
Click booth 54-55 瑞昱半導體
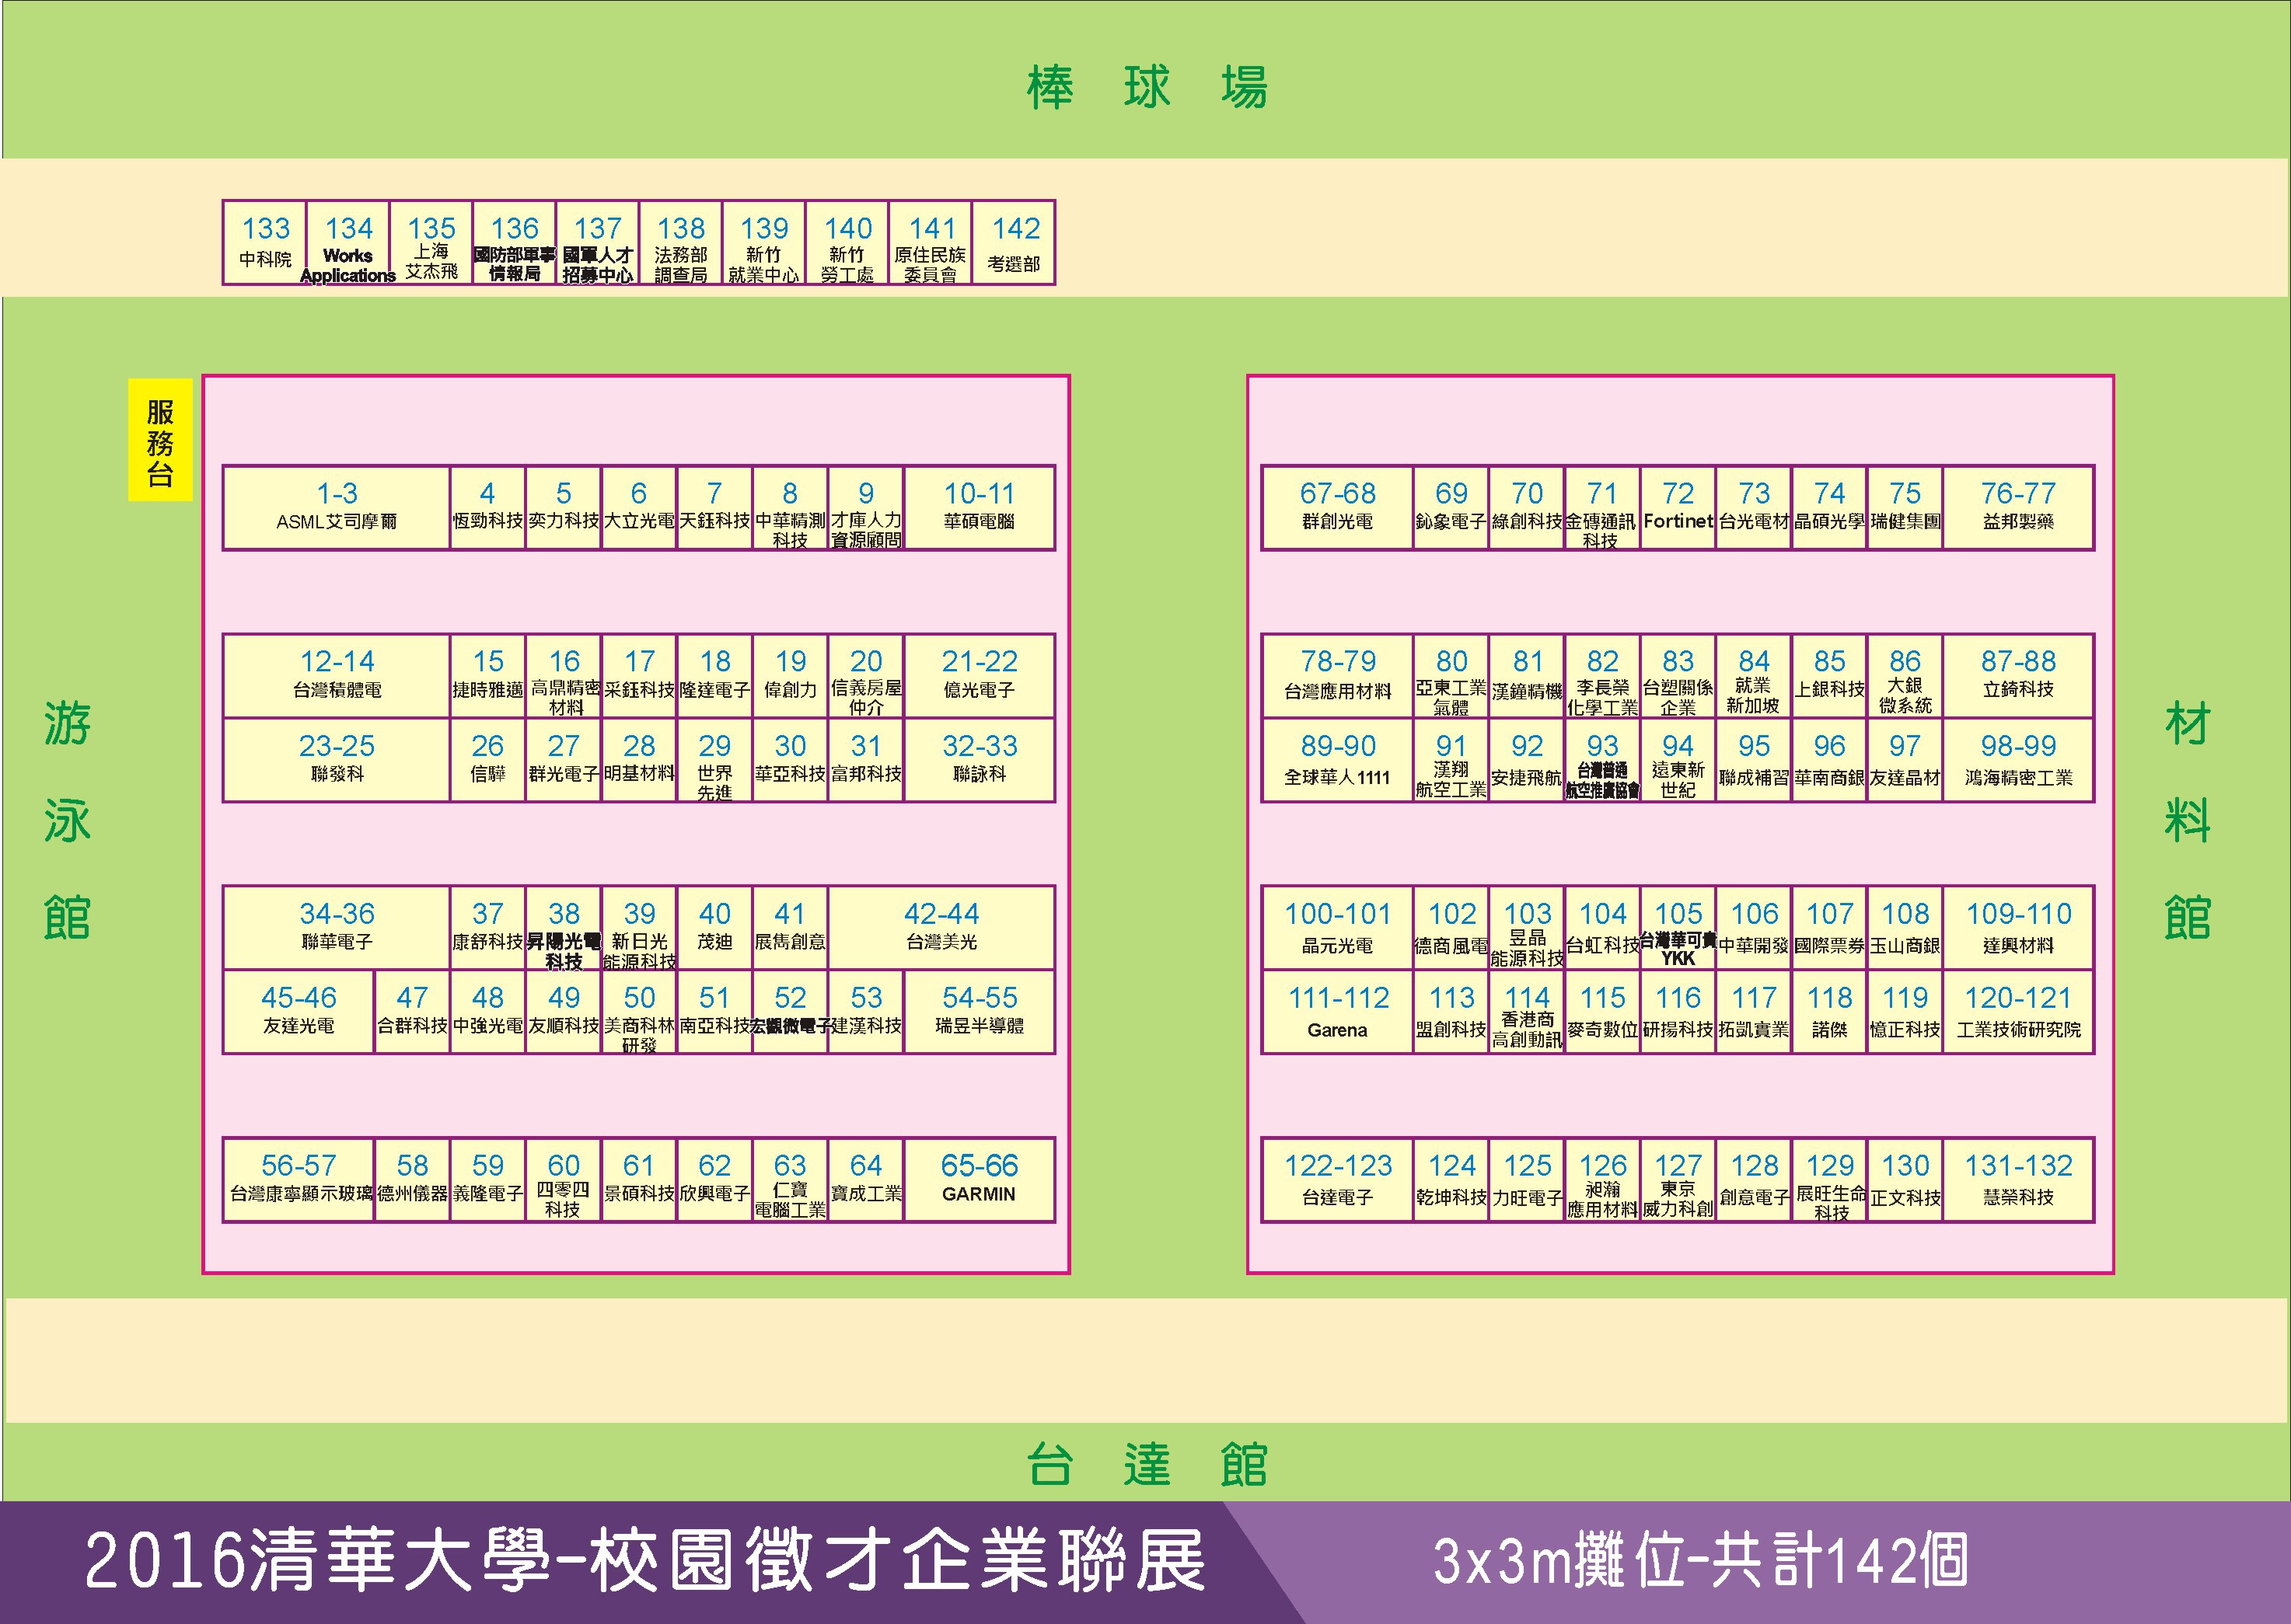pos(980,1011)
